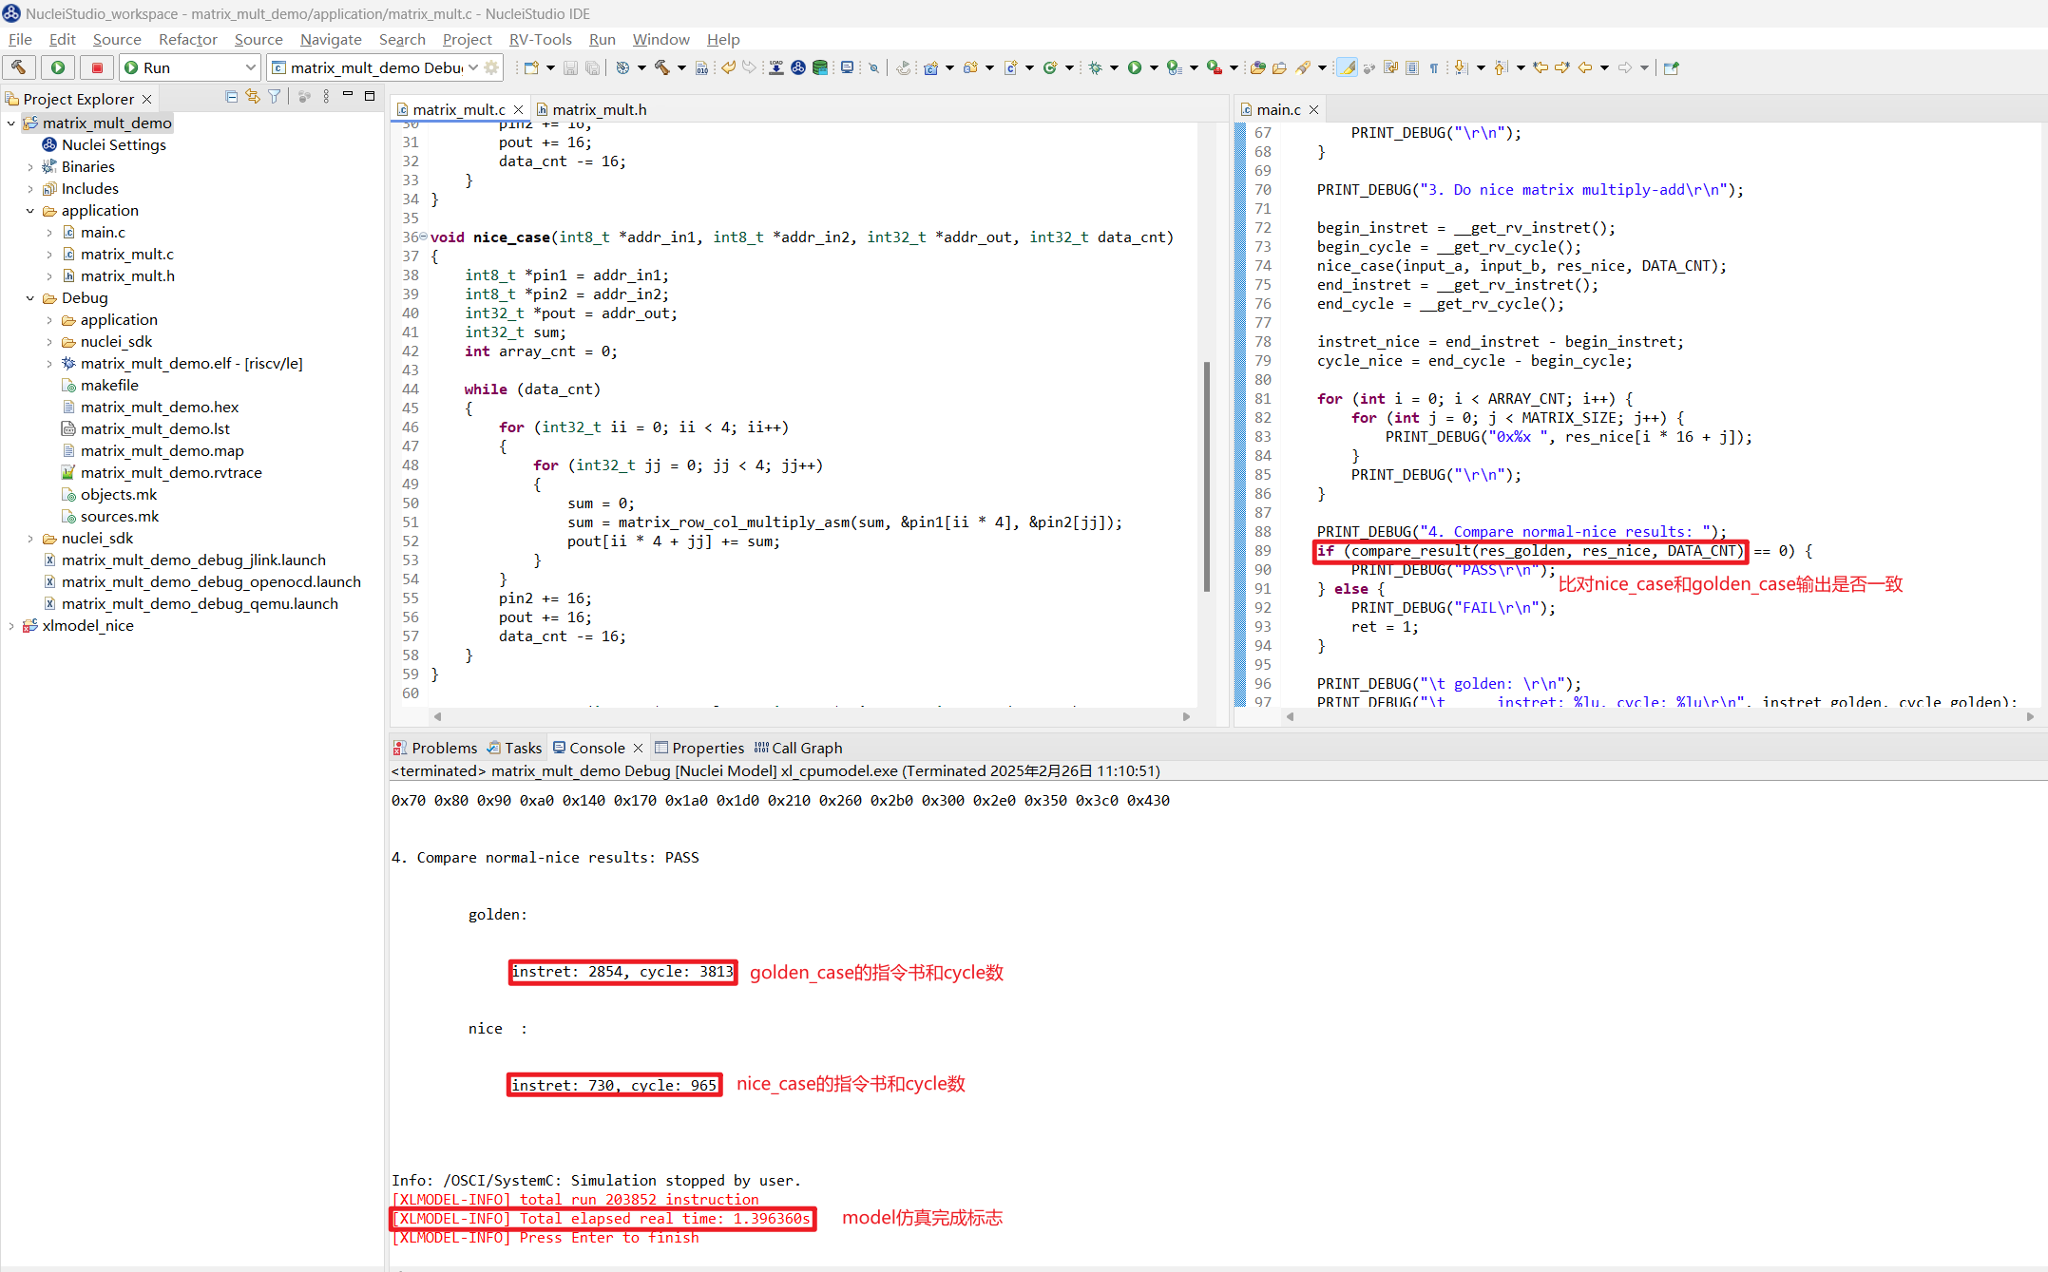Viewport: 2048px width, 1272px height.
Task: Open the Debug icon dropdown arrow
Action: pyautogui.click(x=1114, y=67)
